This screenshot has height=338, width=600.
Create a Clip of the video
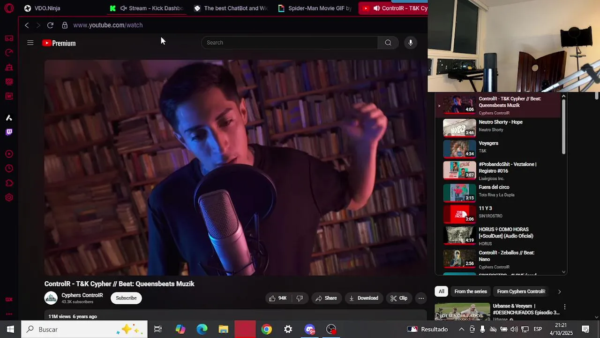tap(398, 298)
